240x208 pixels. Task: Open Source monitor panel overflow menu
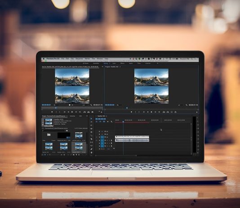pos(102,67)
